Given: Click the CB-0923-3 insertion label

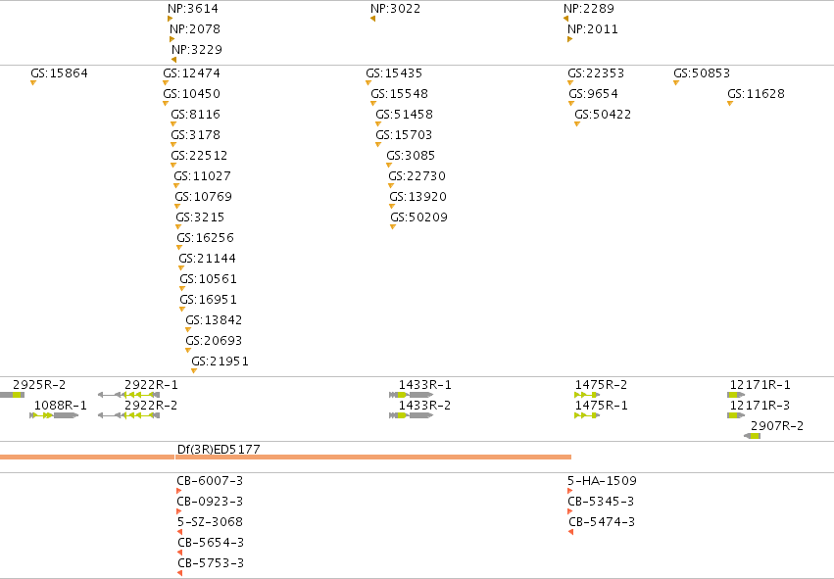Looking at the screenshot, I should pos(210,502).
